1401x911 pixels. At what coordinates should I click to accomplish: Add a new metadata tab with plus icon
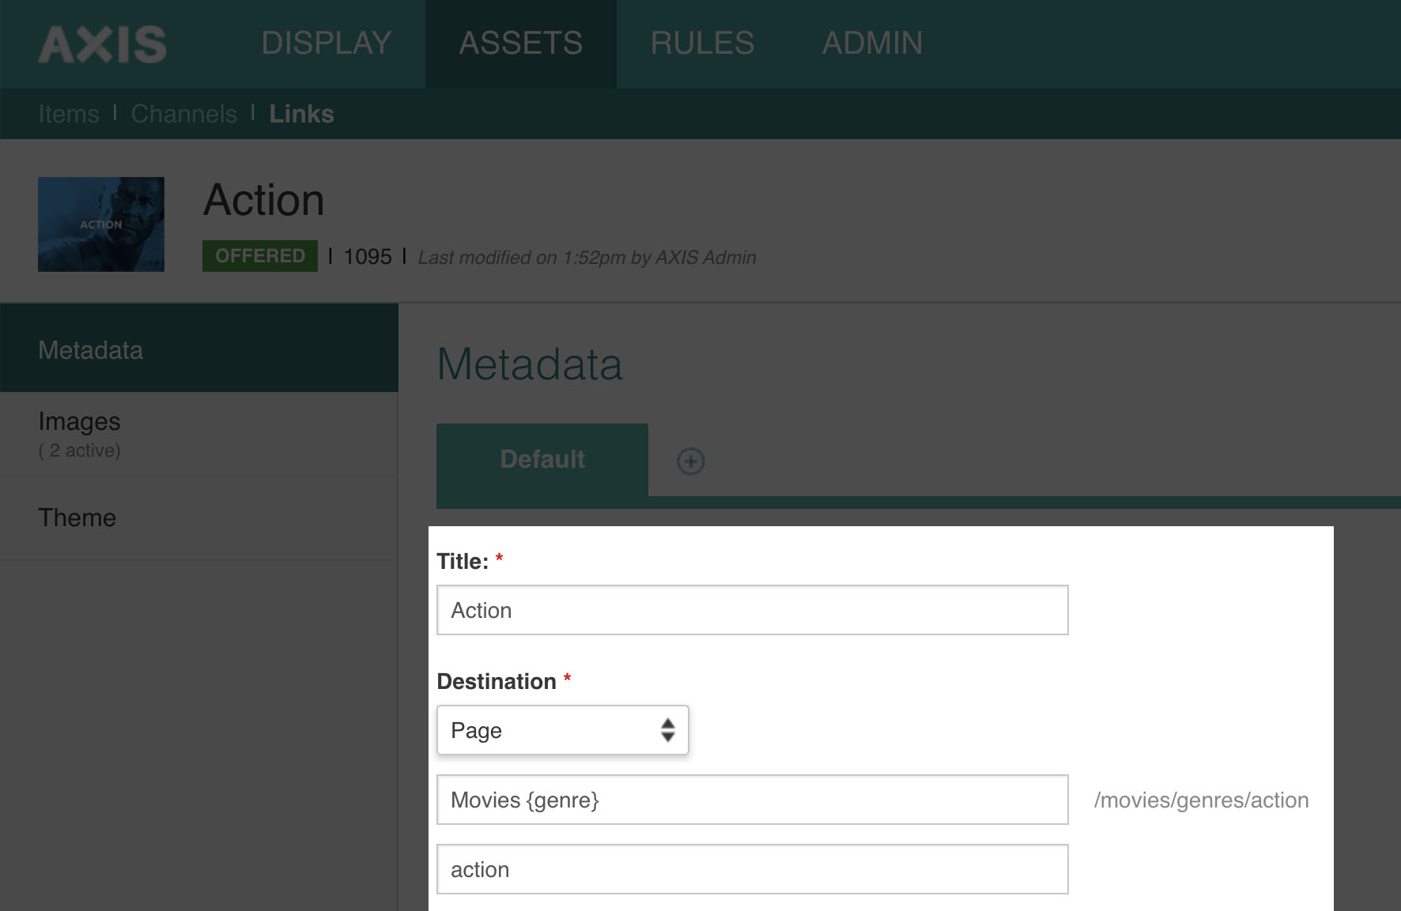coord(691,461)
